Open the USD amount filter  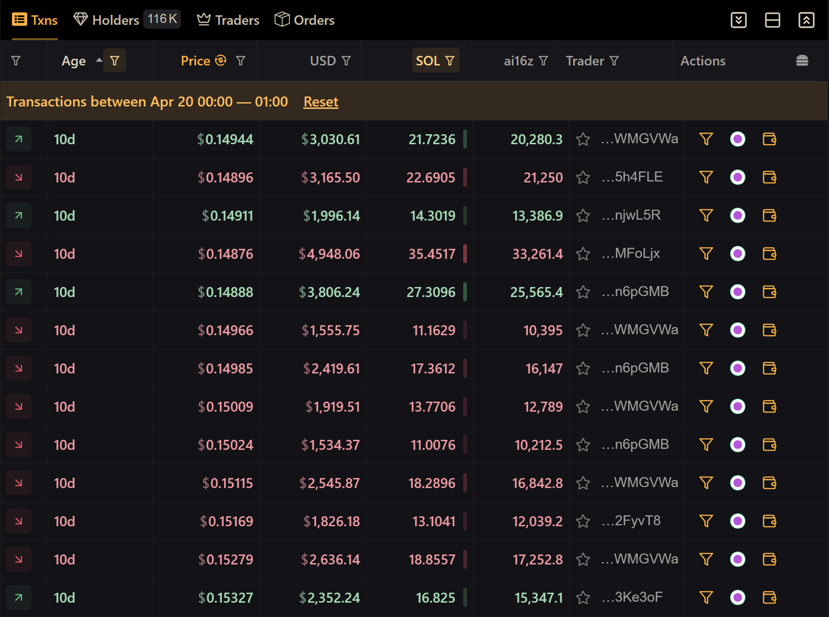[346, 61]
